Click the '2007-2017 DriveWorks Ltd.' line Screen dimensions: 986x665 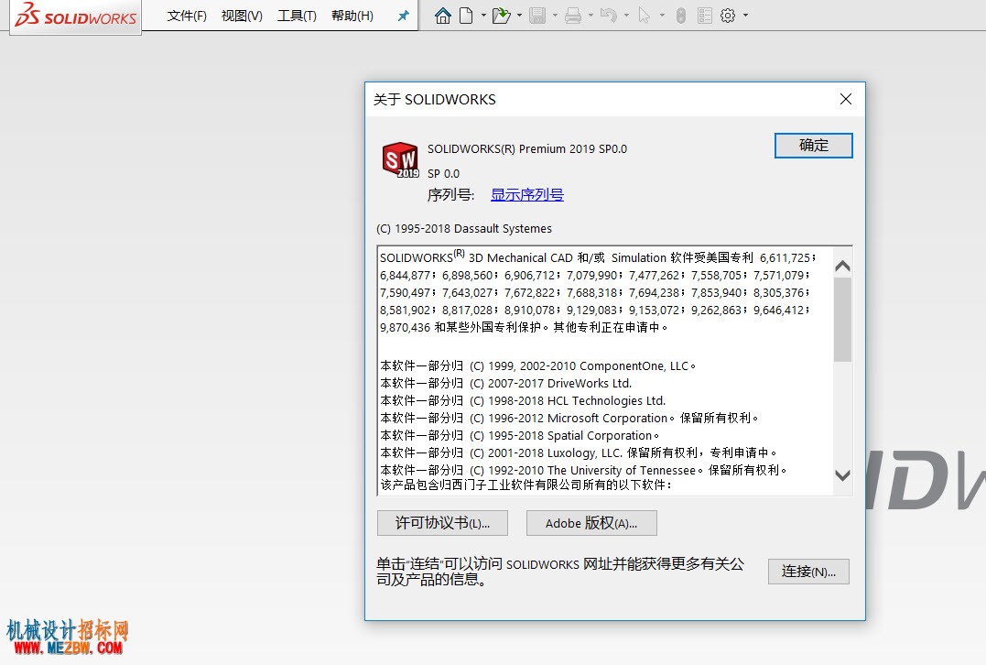[x=505, y=383]
